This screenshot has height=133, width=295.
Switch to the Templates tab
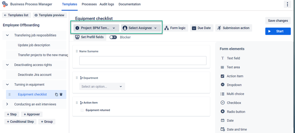pos(70,4)
